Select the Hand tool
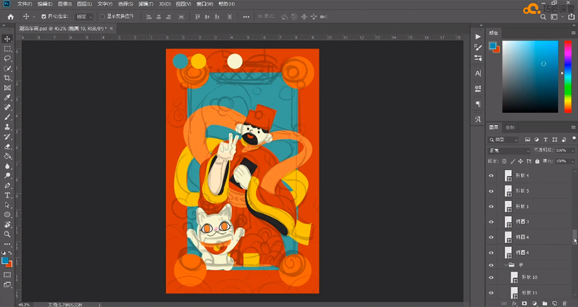Image resolution: width=578 pixels, height=307 pixels. point(7,224)
